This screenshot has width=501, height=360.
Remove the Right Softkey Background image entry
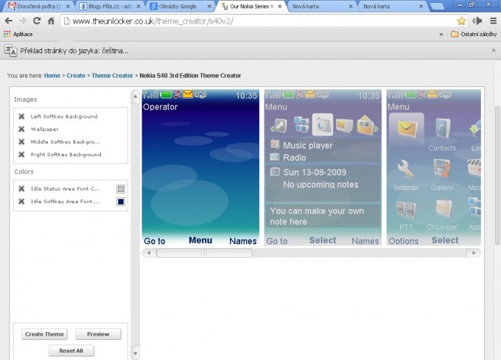tap(21, 155)
